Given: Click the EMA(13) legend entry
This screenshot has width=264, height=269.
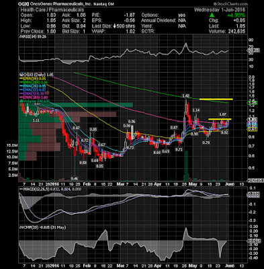Looking at the screenshot, I should (x=33, y=89).
